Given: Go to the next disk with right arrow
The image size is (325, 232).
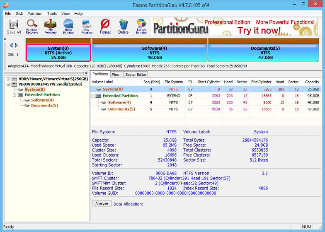Looking at the screenshot, I should click(x=17, y=45).
